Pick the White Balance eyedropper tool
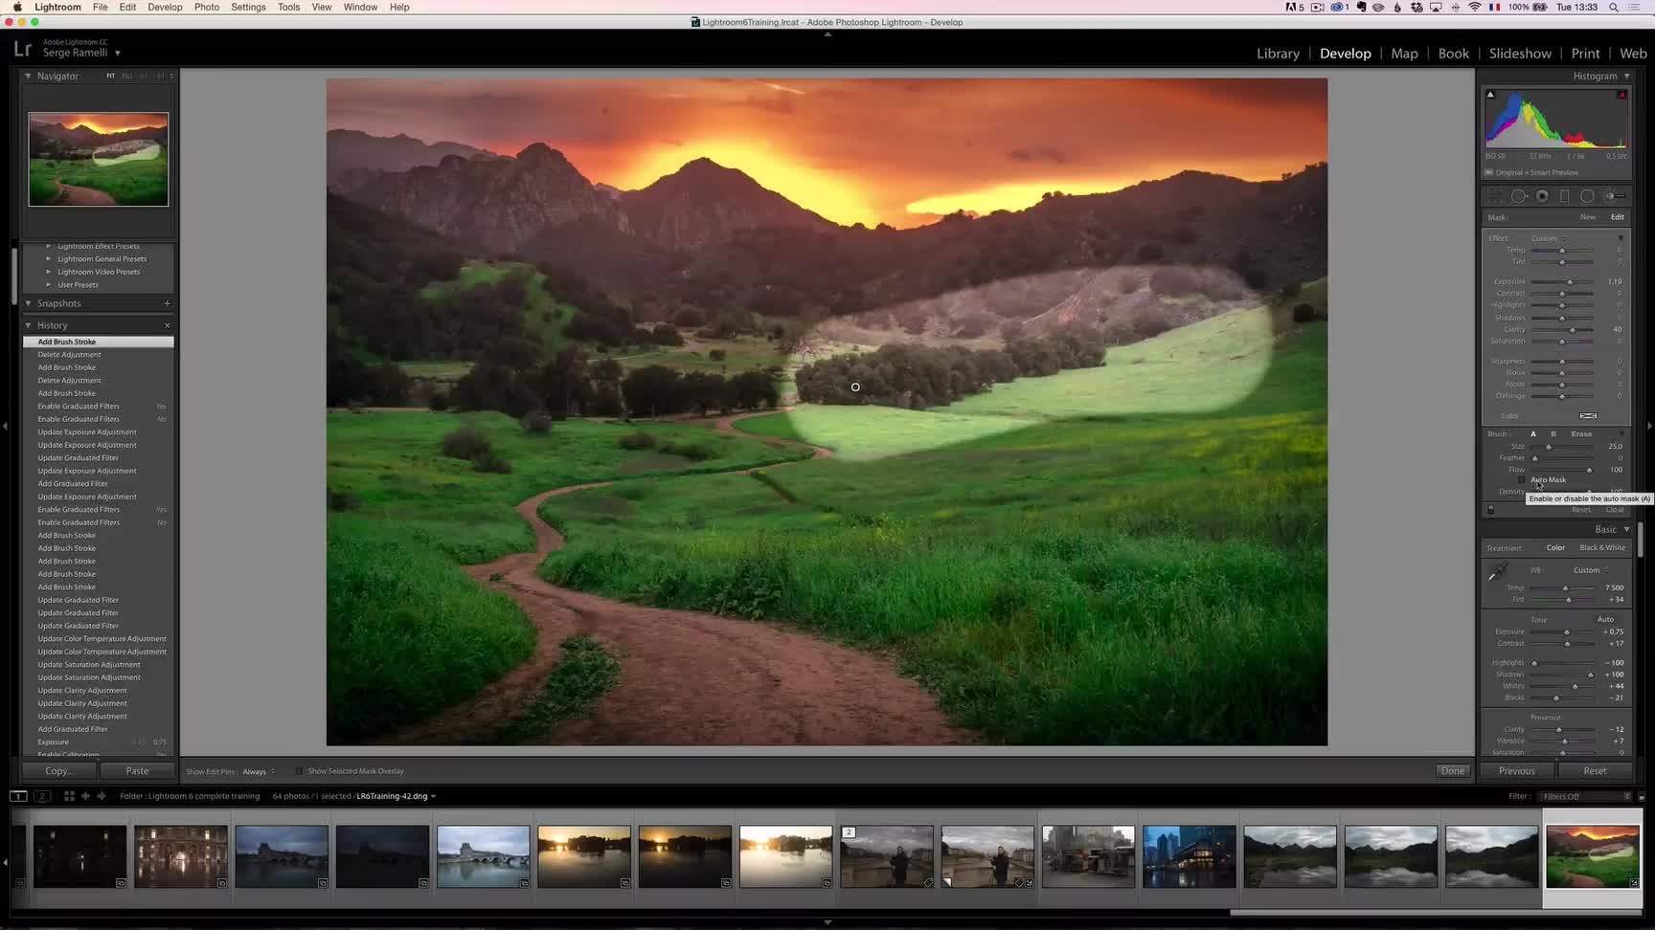The image size is (1655, 930). (1497, 572)
